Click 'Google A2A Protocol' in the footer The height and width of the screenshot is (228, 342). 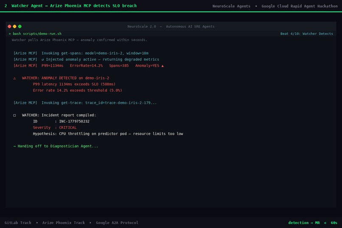(117, 223)
